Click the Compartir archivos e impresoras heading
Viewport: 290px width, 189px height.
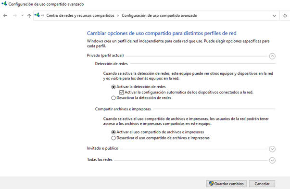pyautogui.click(x=123, y=109)
